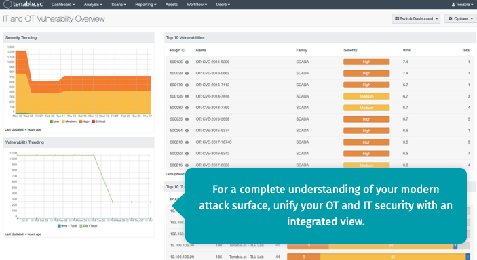Viewport: 477px width, 260px height.
Task: Open the Assets menu item
Action: (x=172, y=5)
